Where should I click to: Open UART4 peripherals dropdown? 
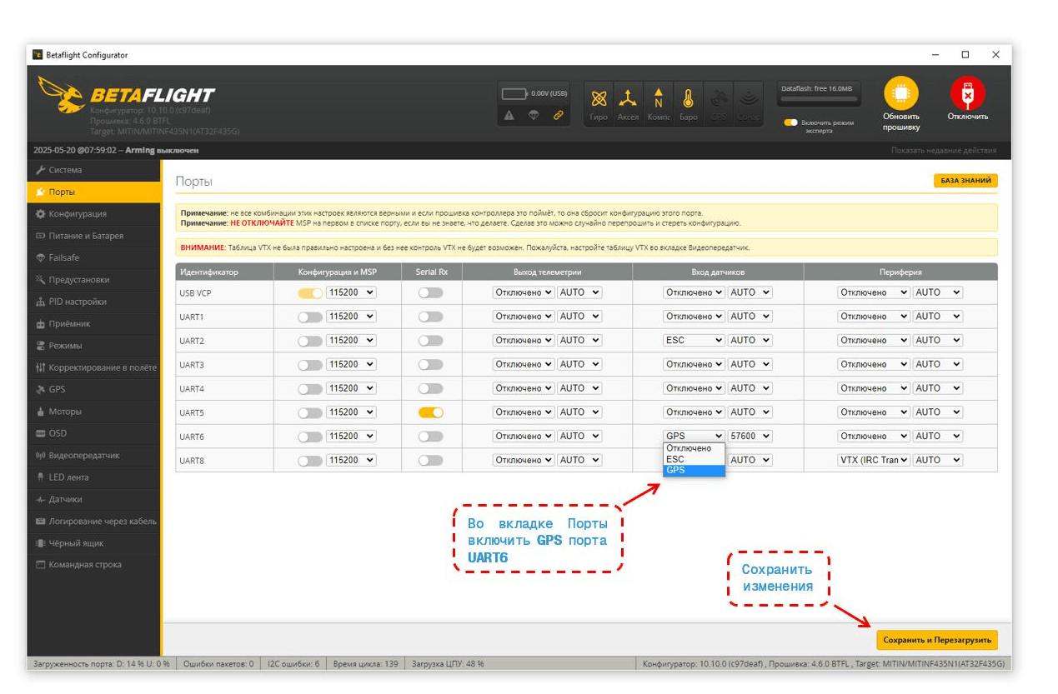coord(874,388)
